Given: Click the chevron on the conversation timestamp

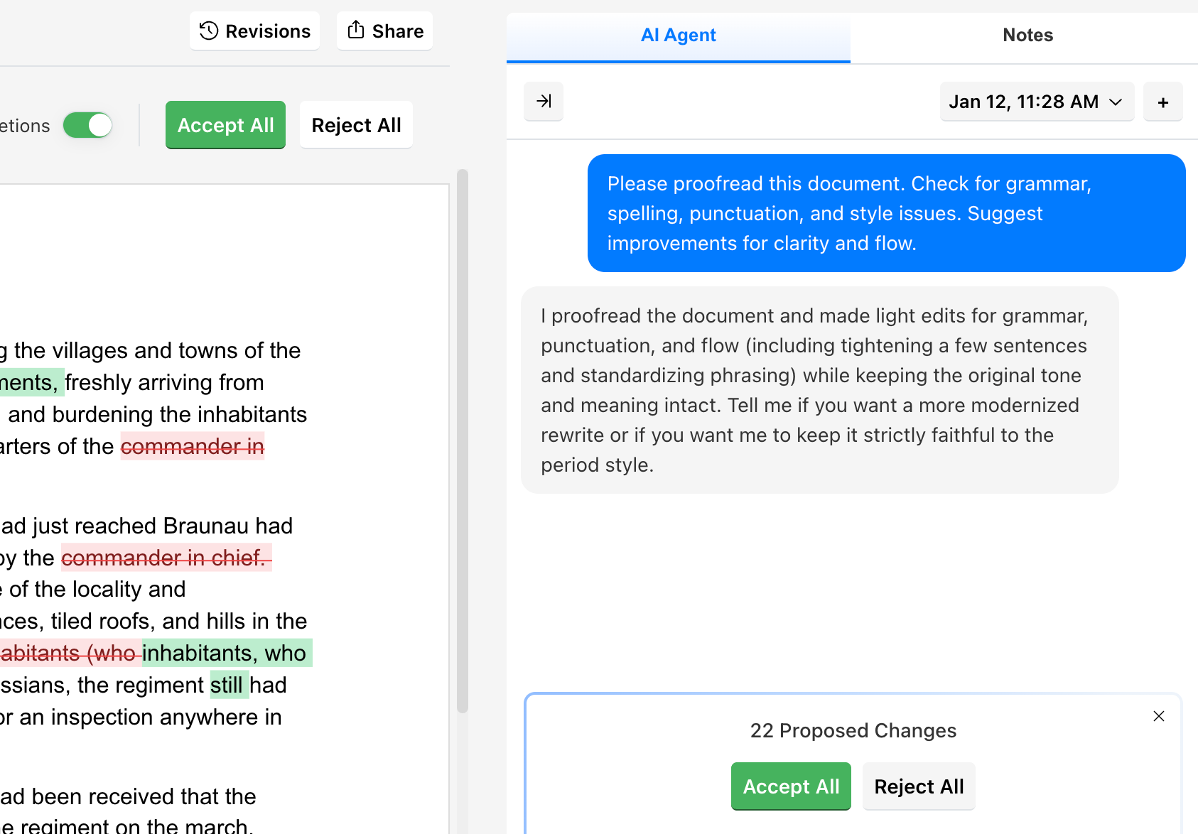Looking at the screenshot, I should [x=1114, y=102].
